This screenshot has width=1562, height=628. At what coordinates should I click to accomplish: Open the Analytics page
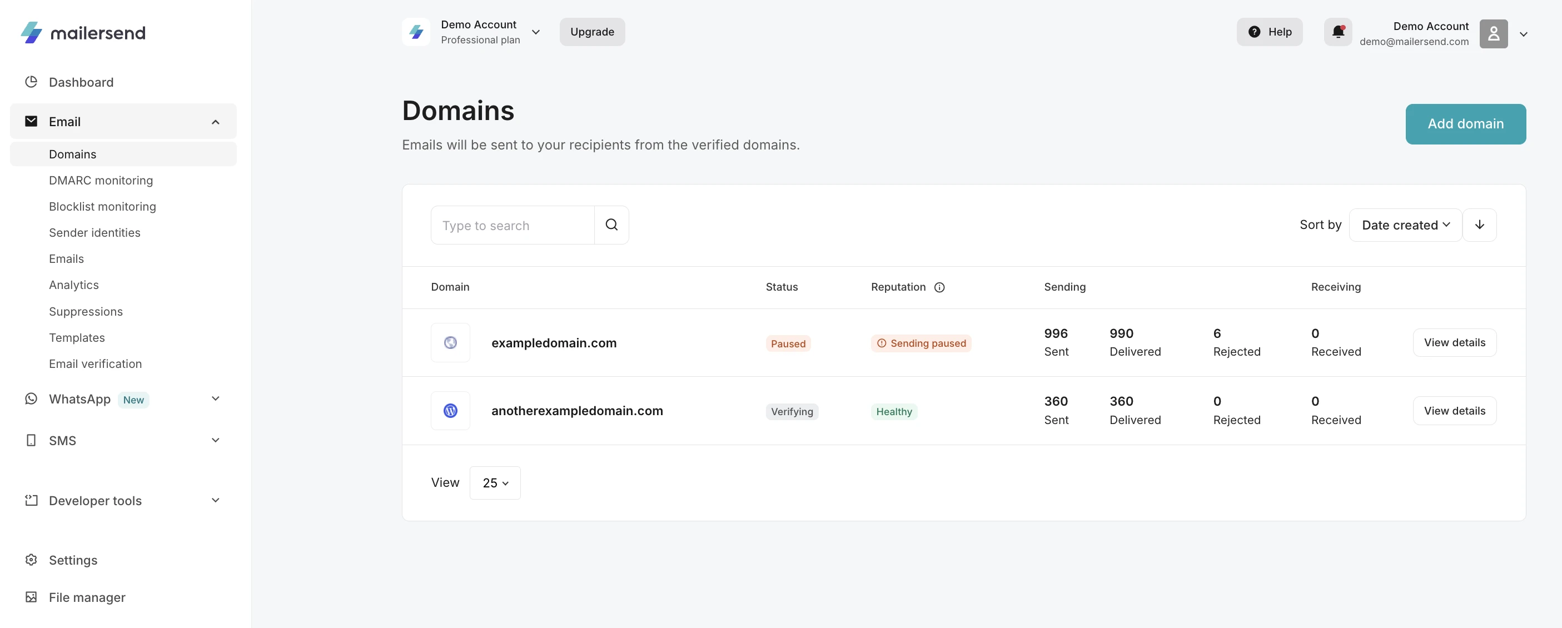pyautogui.click(x=74, y=285)
